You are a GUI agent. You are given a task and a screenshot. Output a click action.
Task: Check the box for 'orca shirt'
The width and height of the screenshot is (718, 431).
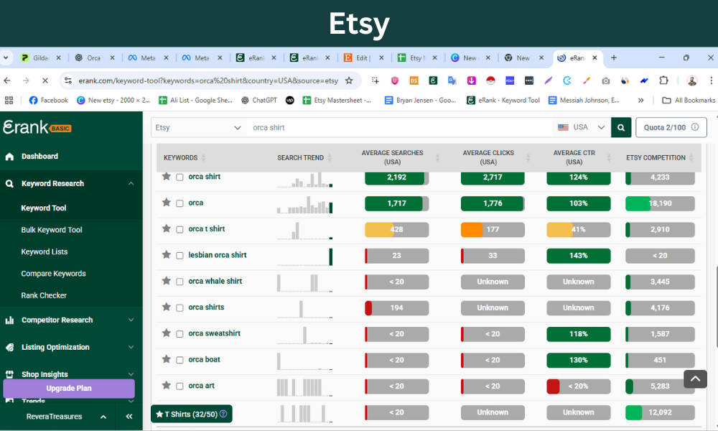[x=179, y=177]
